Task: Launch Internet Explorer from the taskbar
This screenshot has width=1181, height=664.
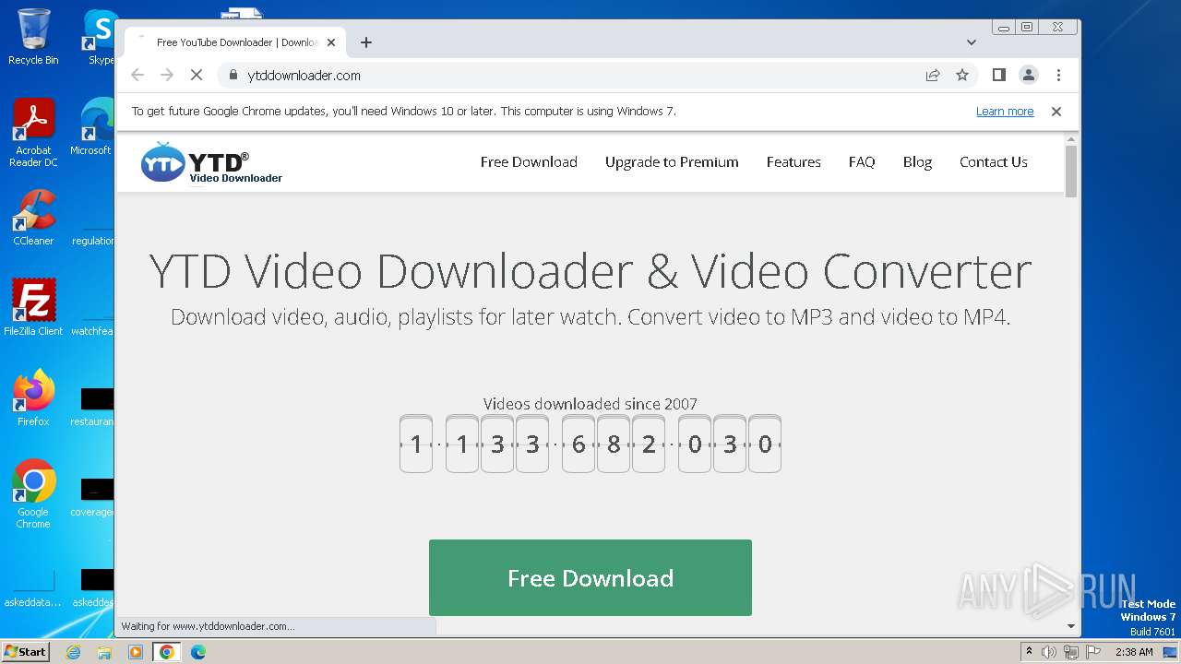Action: click(x=73, y=652)
